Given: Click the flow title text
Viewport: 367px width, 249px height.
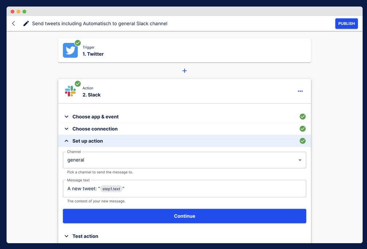Looking at the screenshot, I should 100,24.
